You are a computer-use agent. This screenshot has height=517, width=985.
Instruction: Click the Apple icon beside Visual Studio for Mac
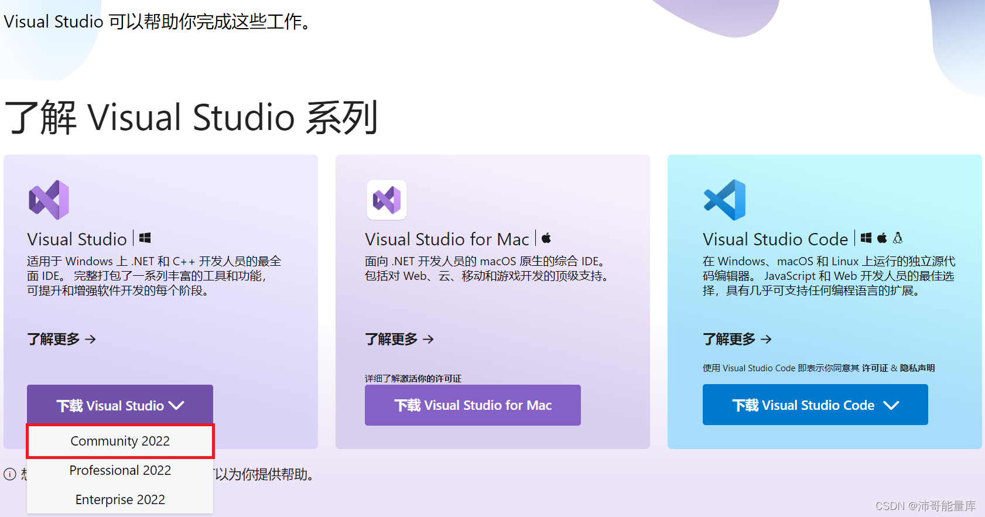(546, 238)
